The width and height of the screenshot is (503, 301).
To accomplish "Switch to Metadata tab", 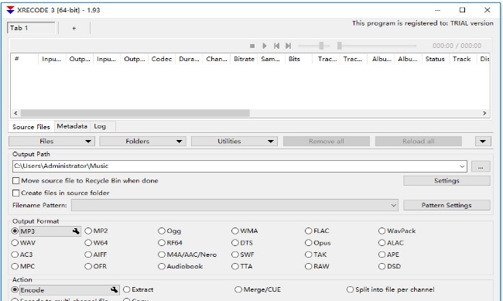I will click(x=72, y=126).
